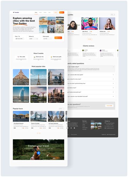Open Jake Henry's guide photo

click(x=90, y=23)
